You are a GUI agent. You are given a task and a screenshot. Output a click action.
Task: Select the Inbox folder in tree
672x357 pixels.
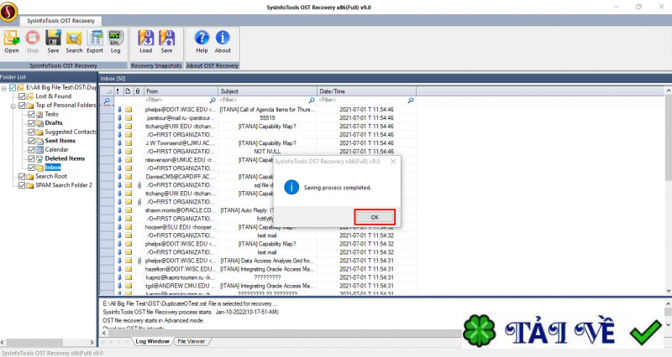(53, 168)
